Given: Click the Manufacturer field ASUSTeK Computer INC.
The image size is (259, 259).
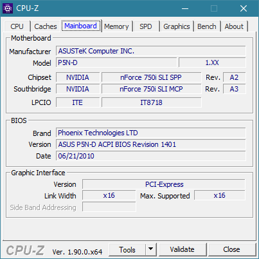Looking at the screenshot, I should 151,51.
